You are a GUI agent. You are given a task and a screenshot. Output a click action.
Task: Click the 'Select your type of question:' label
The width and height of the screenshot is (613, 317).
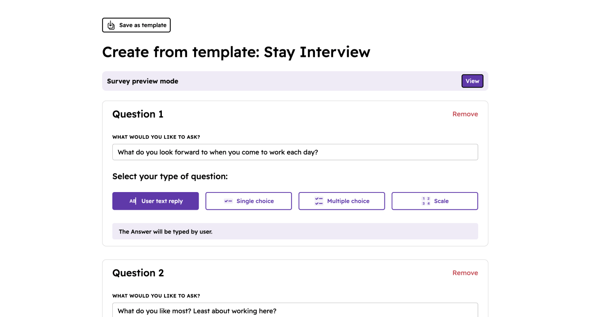tap(170, 177)
